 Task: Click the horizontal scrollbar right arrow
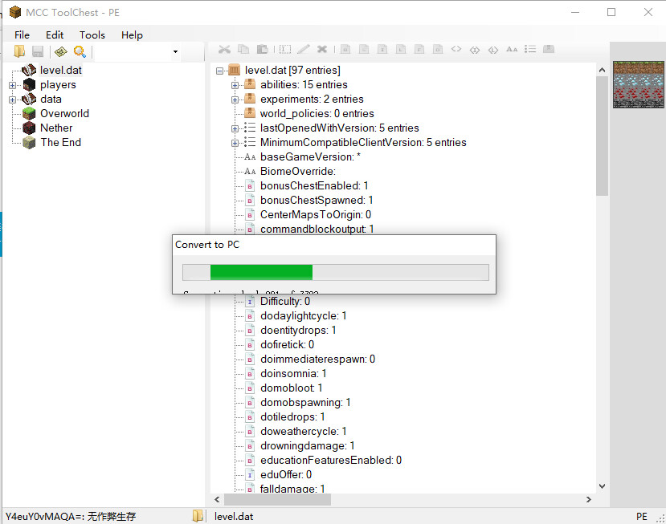tap(589, 499)
